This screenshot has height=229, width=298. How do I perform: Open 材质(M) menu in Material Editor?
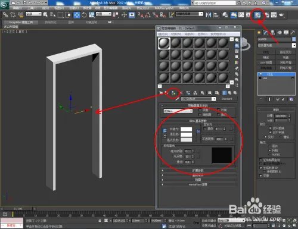pyautogui.click(x=176, y=34)
